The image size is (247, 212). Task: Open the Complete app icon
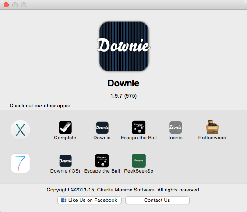65,127
